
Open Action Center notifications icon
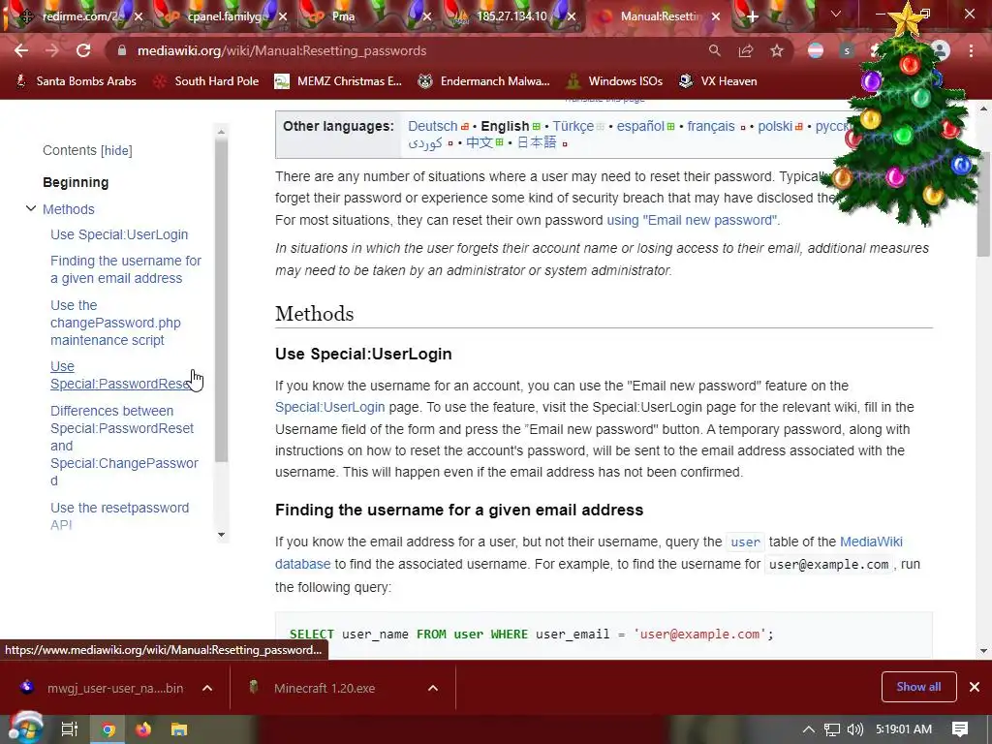click(x=960, y=729)
